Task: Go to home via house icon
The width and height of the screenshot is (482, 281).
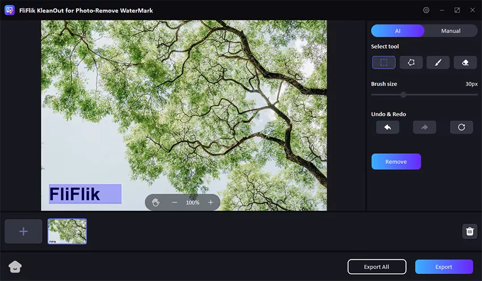Action: 15,267
